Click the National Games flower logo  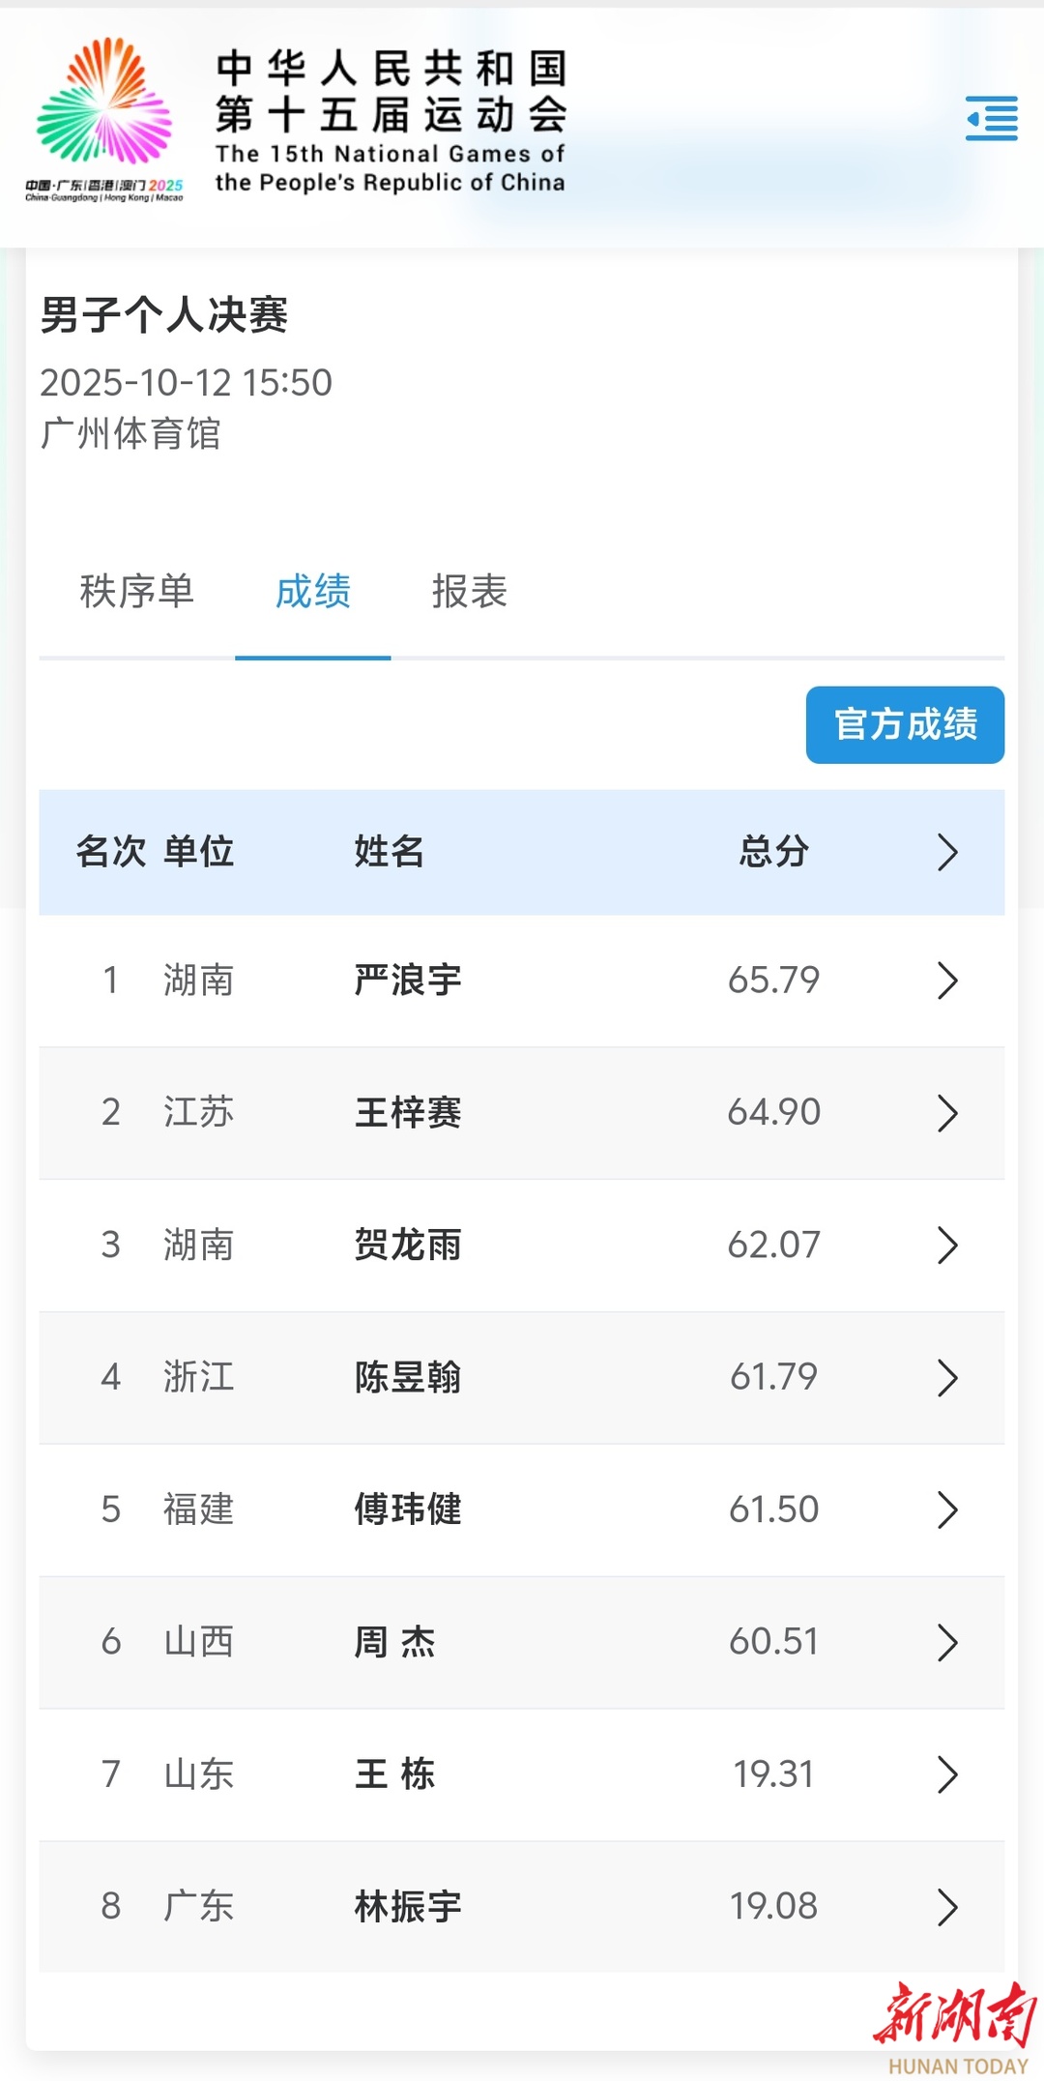click(x=104, y=108)
